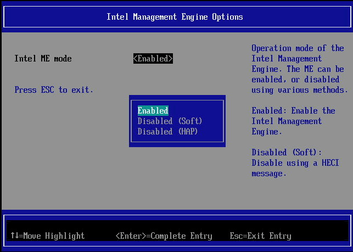Click 'Disable using a HECI' help line
The width and height of the screenshot is (353, 252).
[x=295, y=163]
